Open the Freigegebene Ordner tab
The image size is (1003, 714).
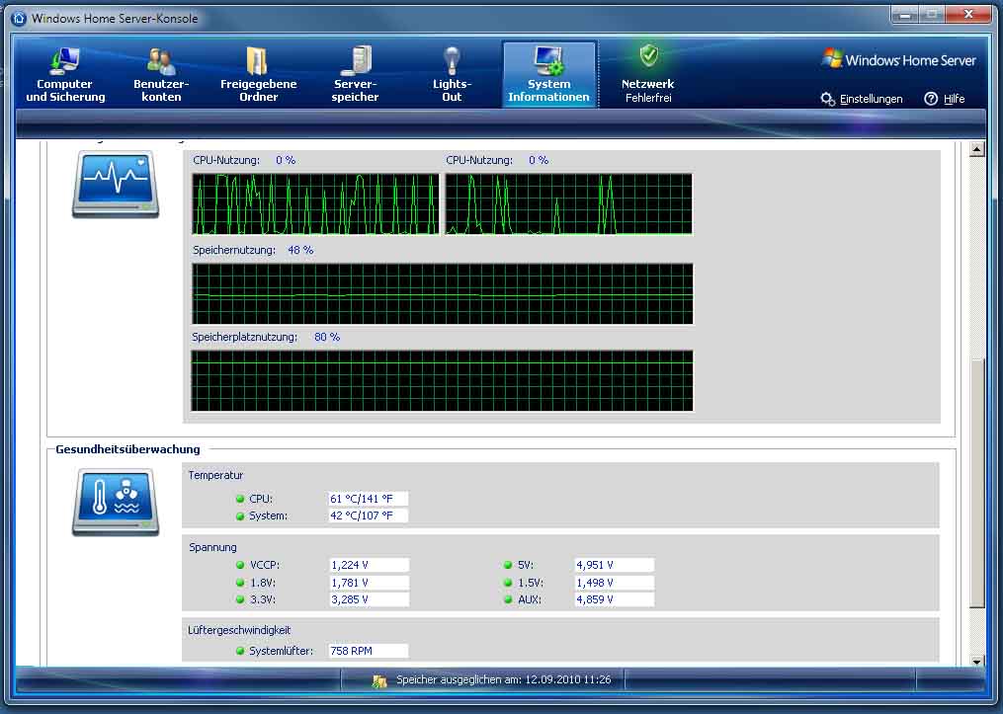[259, 75]
